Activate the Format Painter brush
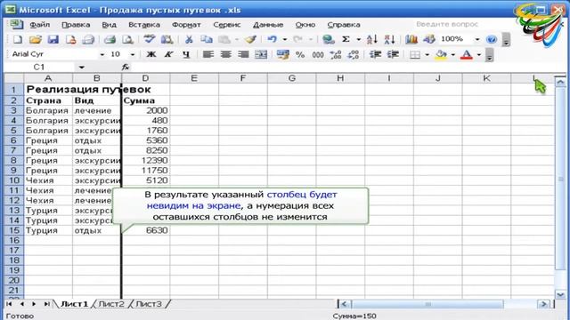 (250, 39)
